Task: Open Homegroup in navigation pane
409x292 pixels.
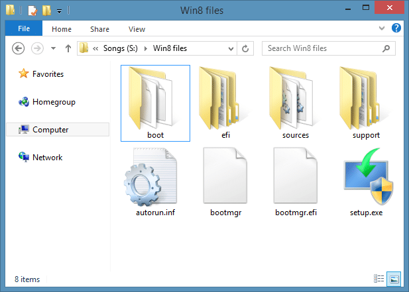Action: pyautogui.click(x=46, y=102)
